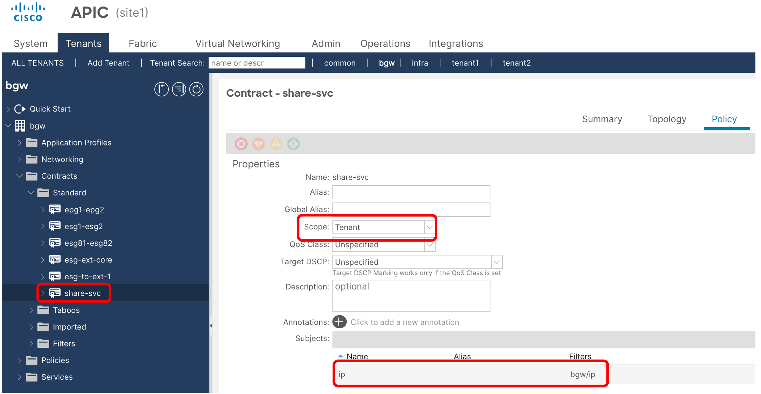Open the Target DSCP dropdown

(497, 262)
